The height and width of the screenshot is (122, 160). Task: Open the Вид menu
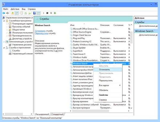[x=23, y=9]
